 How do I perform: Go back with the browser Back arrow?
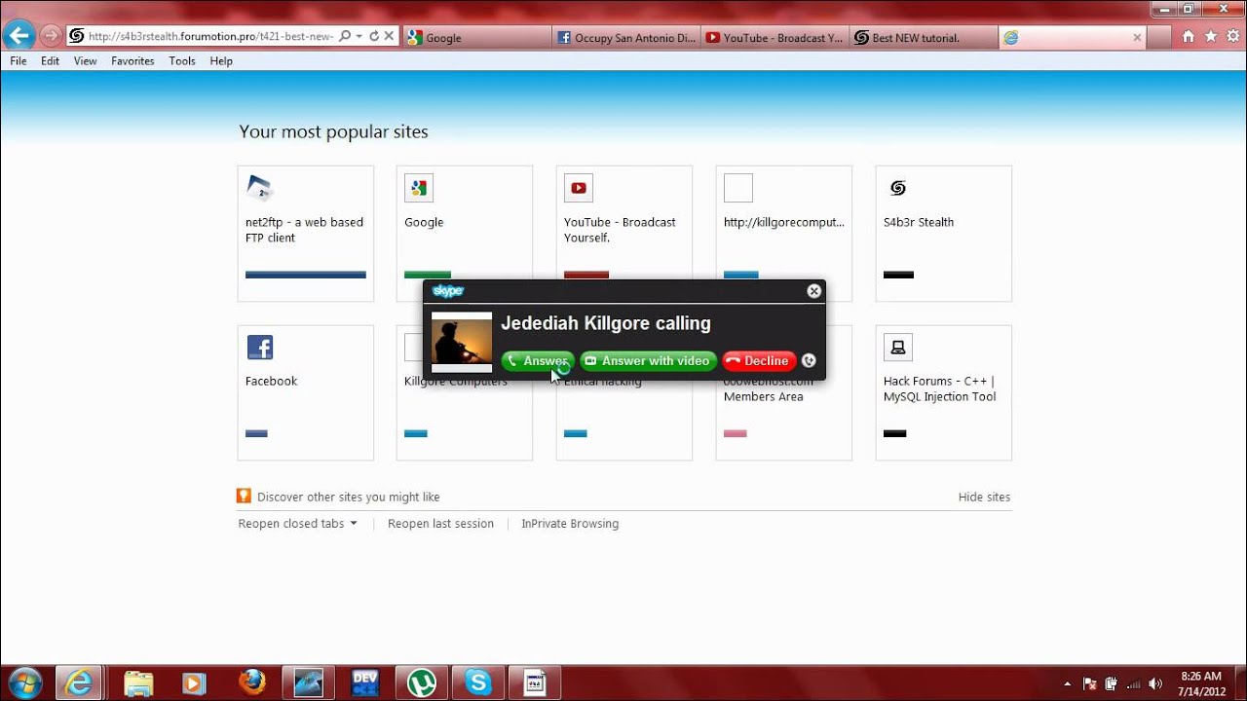[x=19, y=37]
